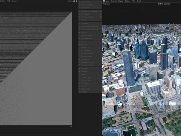Viewport: 181px width, 136px height.
Task: Apply Mirror V
Action: coord(90,45)
